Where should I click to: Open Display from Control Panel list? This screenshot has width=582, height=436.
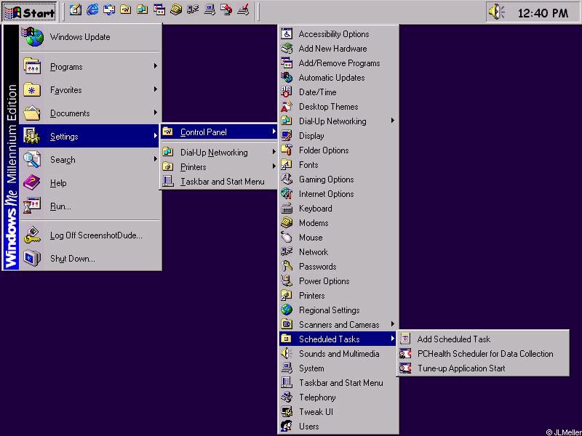pos(339,136)
